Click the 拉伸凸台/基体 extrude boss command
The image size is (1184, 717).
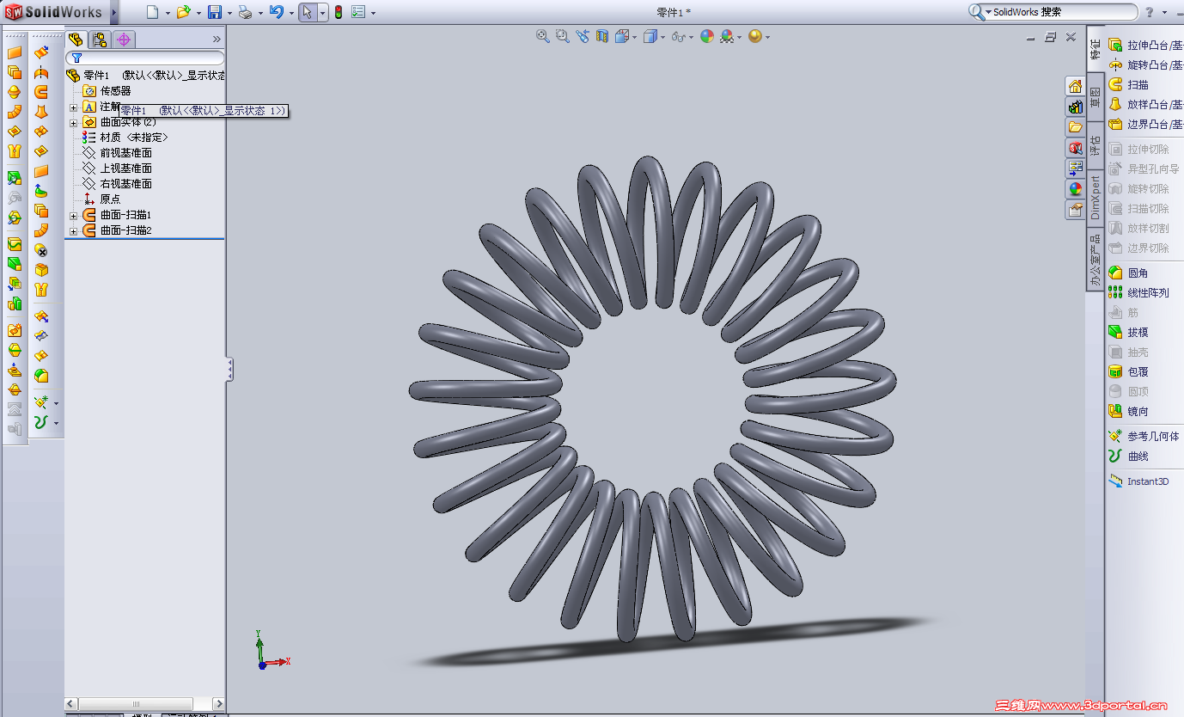click(x=1145, y=46)
